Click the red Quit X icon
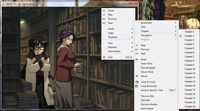 click(104, 57)
